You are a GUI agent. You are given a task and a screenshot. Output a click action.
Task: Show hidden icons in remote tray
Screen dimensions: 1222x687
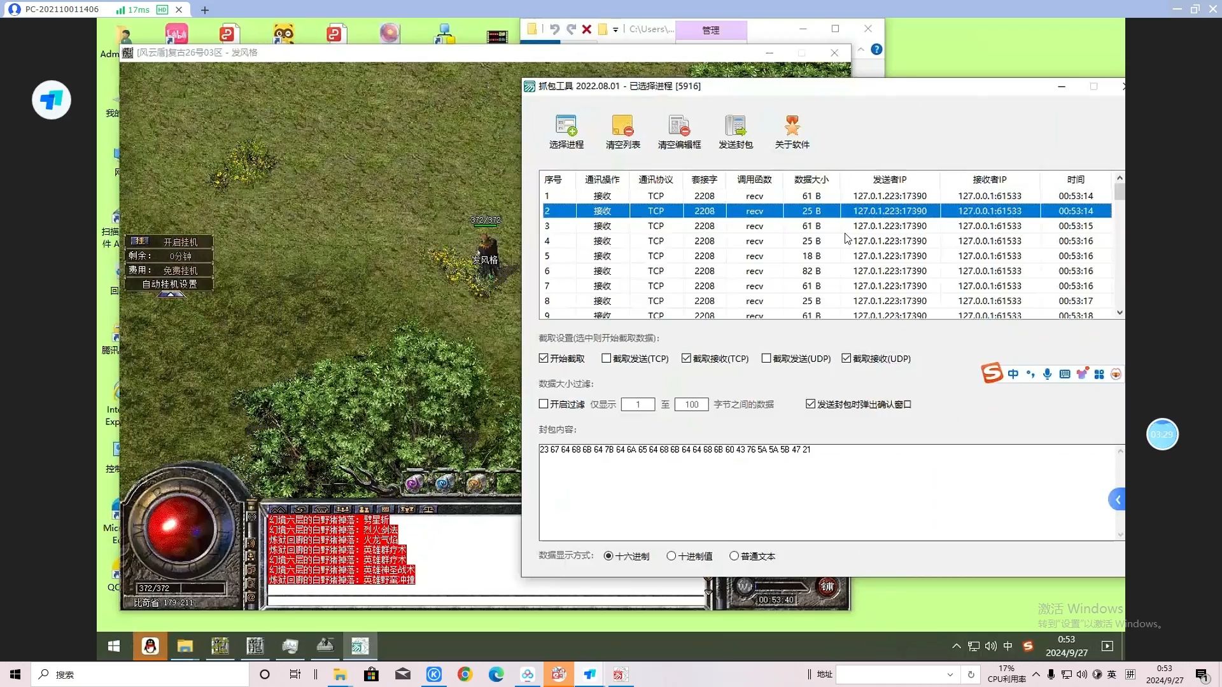[x=956, y=646]
